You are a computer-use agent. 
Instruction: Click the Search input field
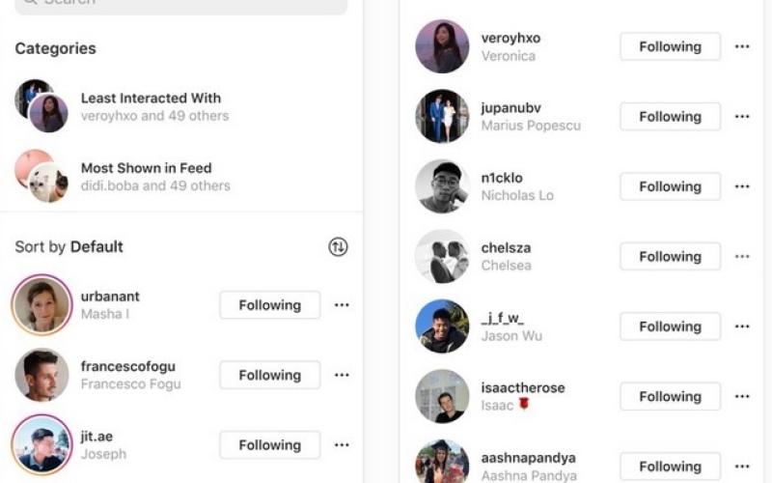181,3
